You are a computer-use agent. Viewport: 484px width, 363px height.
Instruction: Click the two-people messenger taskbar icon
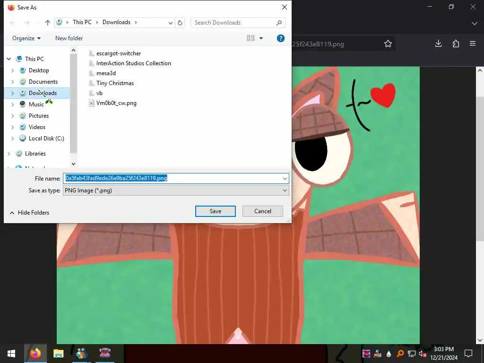click(82, 354)
